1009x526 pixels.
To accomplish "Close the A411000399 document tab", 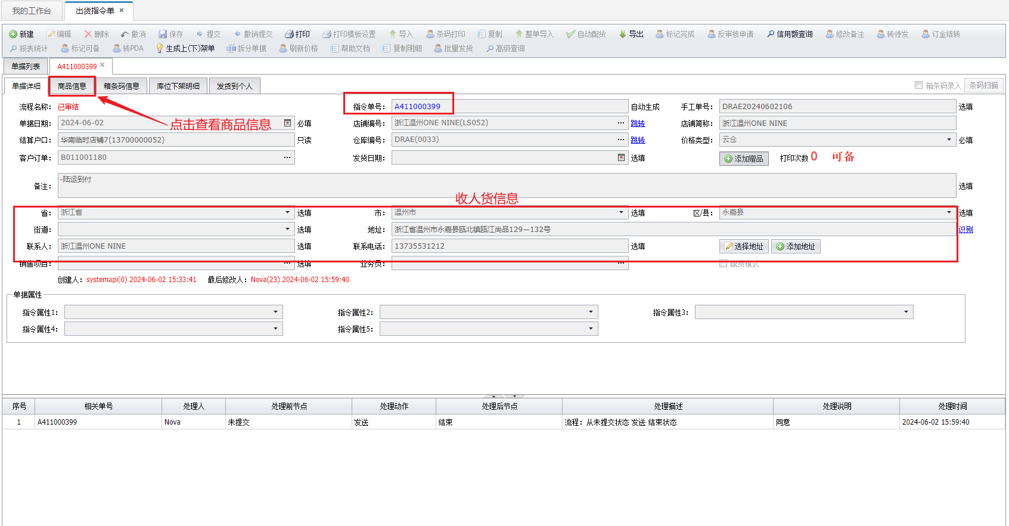I will [103, 65].
